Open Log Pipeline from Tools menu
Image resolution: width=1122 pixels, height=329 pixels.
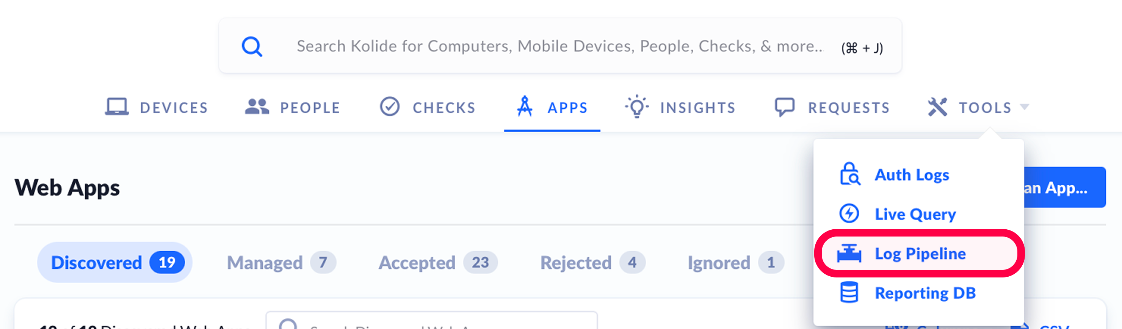[920, 254]
